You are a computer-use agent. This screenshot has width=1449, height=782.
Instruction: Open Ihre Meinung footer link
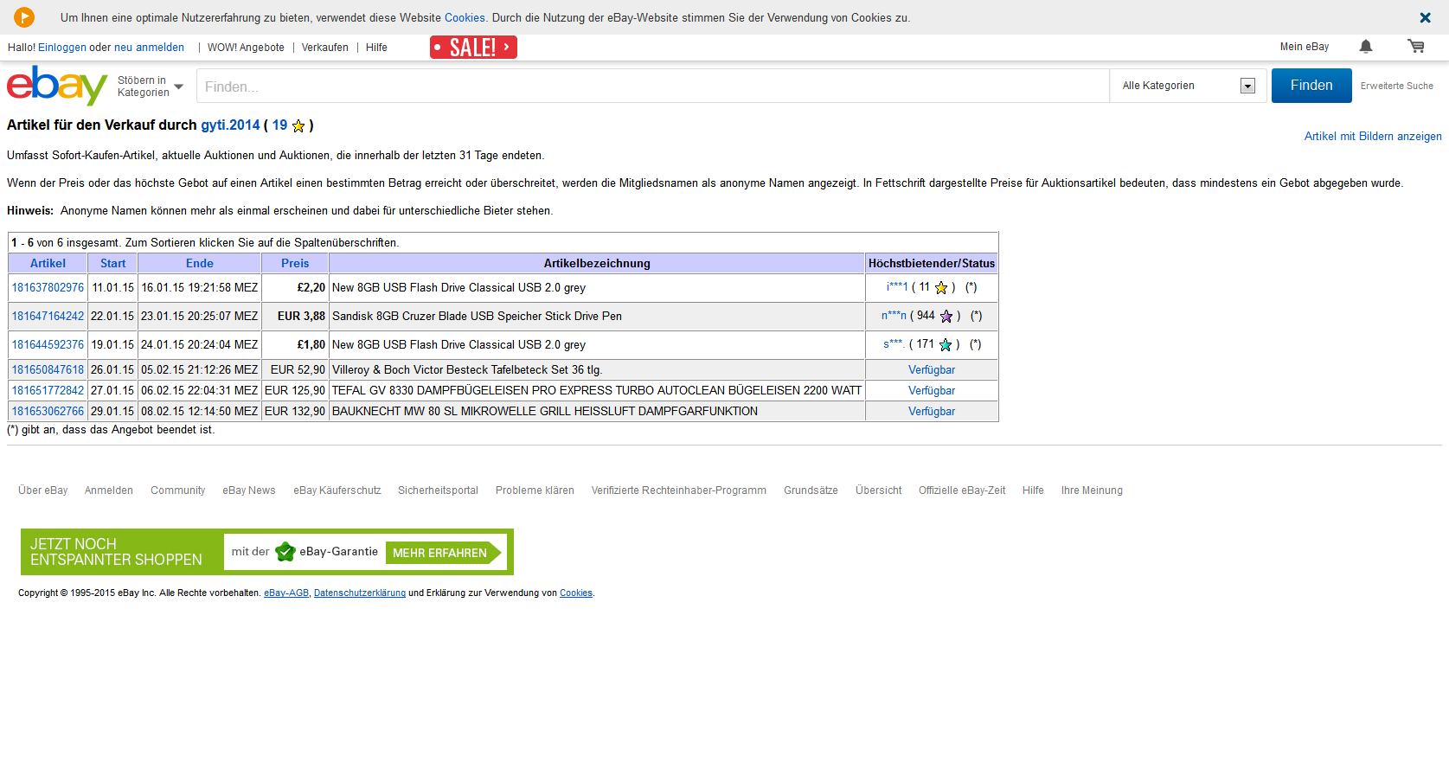1092,490
